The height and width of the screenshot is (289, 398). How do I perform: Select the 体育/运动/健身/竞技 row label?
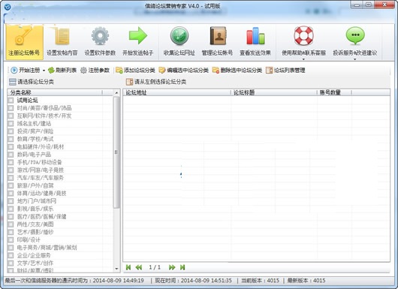click(41, 194)
